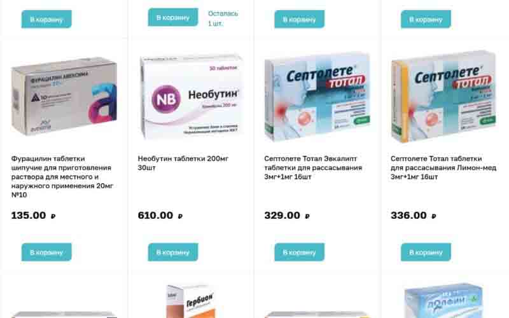Open the Фурацилин таблетки шипучие title link

tap(62, 177)
